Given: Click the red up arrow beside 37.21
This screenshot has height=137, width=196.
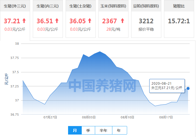Looking at the screenshot, I should coord(24,21).
